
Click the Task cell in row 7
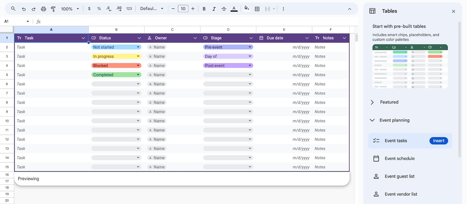tap(51, 93)
